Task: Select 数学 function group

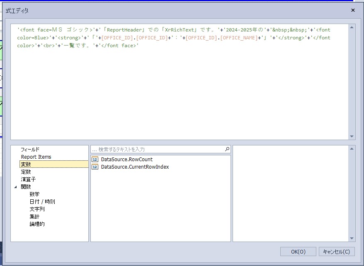Action: (34, 194)
